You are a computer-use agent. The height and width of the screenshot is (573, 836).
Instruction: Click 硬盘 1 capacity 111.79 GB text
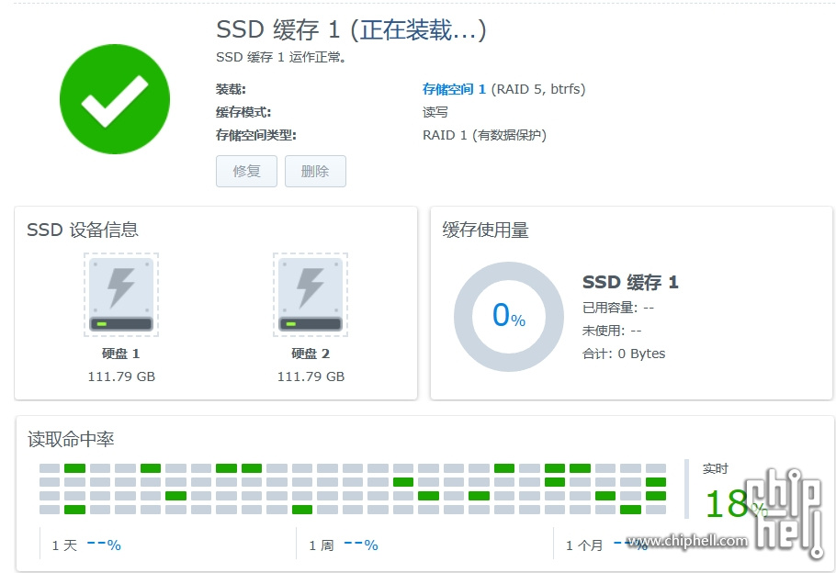click(121, 376)
